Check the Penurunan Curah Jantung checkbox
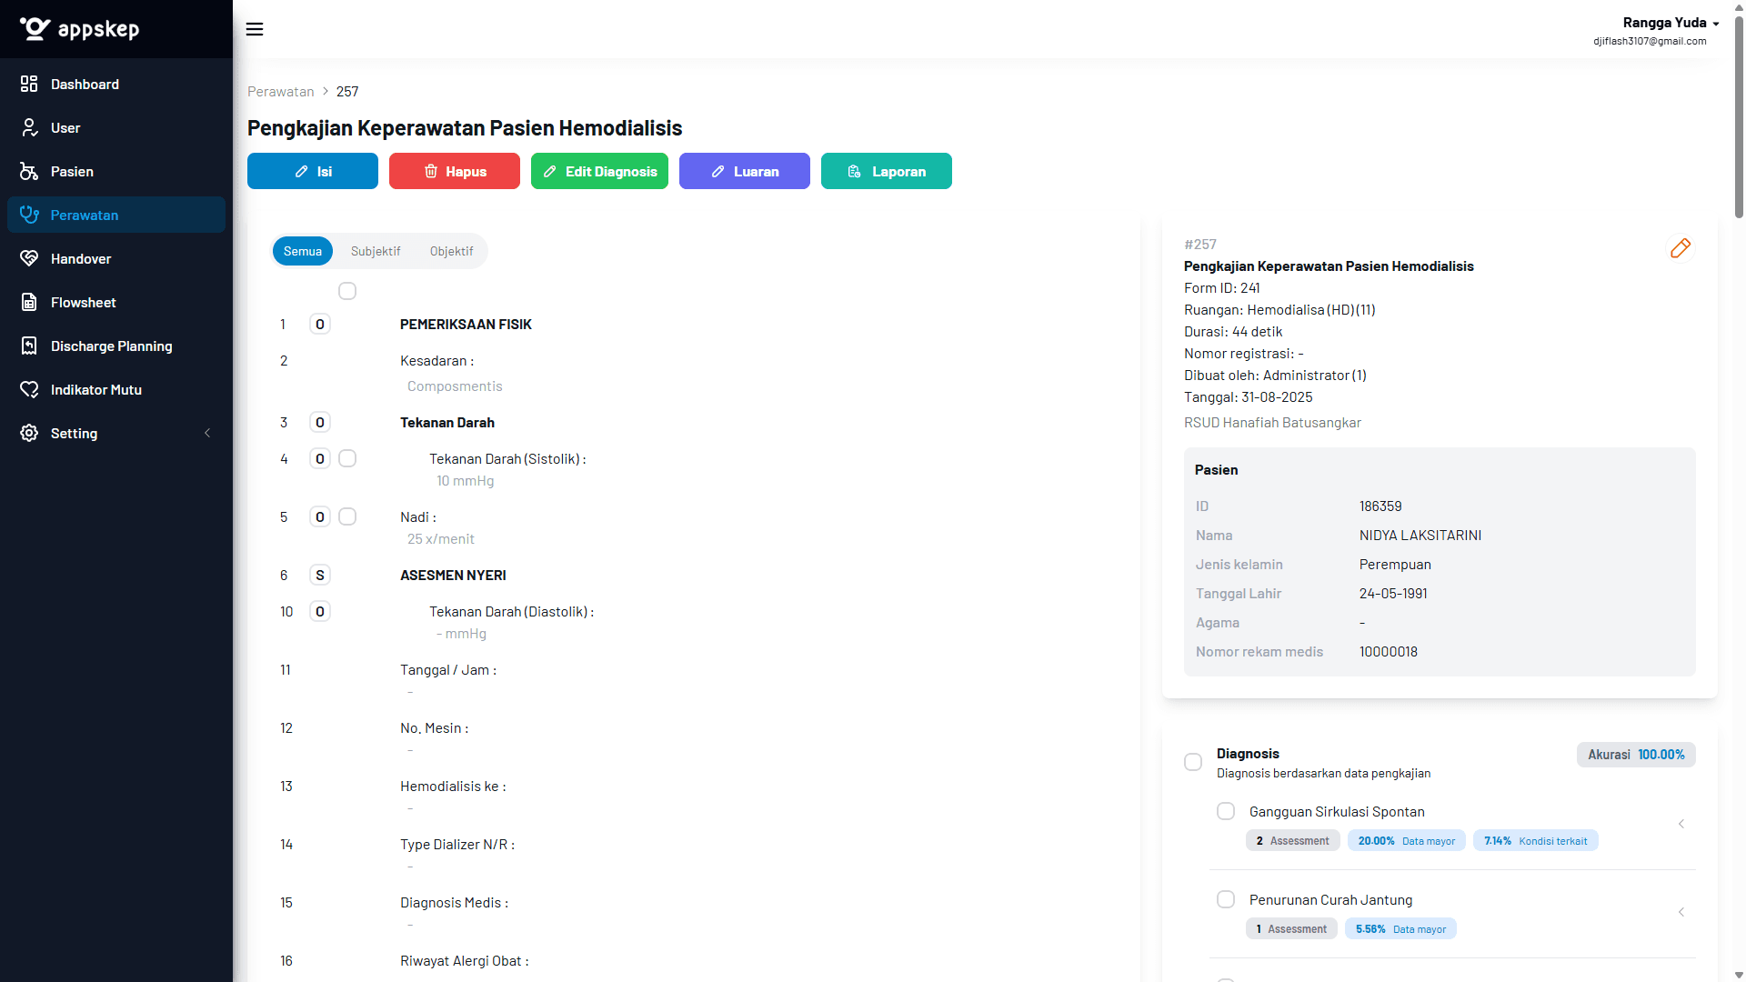This screenshot has width=1746, height=982. point(1226,899)
